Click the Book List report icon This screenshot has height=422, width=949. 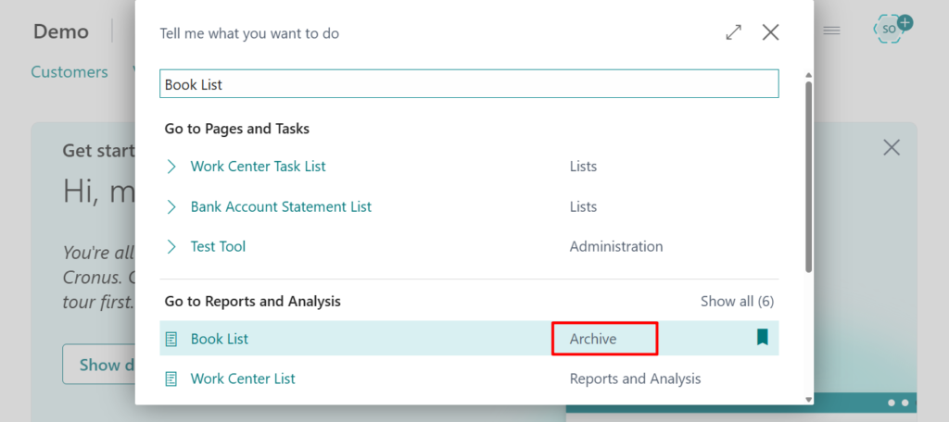[171, 339]
